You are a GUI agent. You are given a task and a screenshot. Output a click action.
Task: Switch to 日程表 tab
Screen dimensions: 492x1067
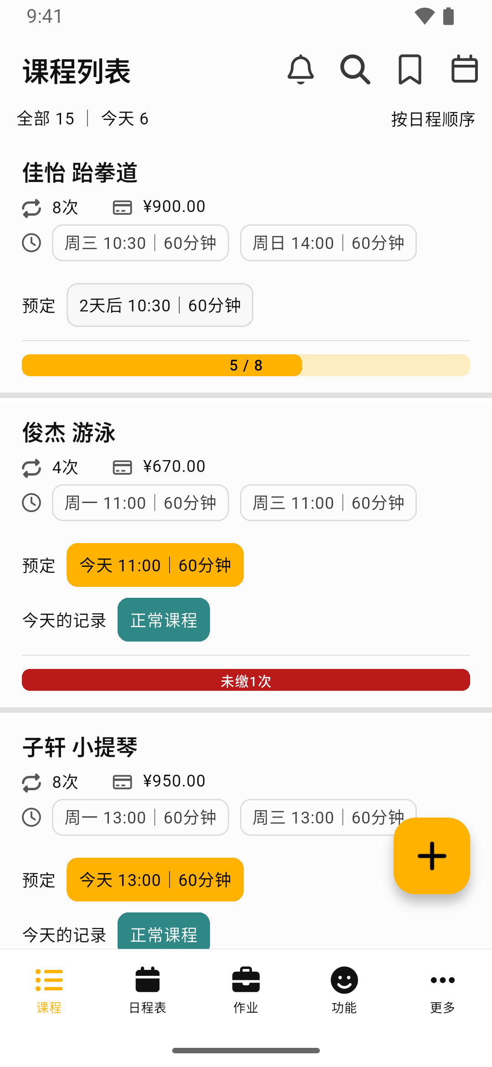click(x=148, y=989)
